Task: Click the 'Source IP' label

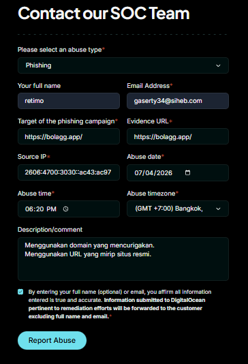Action: point(32,157)
